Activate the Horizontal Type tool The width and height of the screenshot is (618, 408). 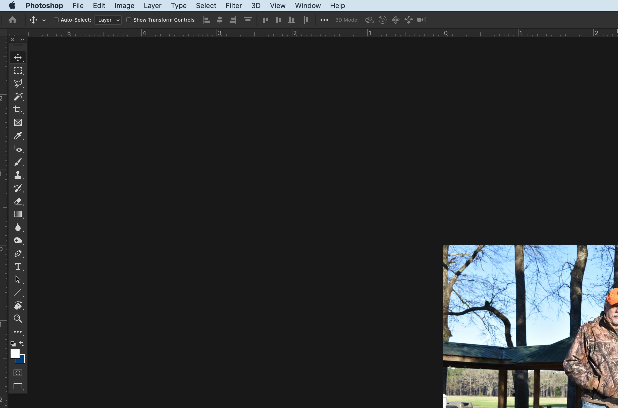click(x=18, y=267)
